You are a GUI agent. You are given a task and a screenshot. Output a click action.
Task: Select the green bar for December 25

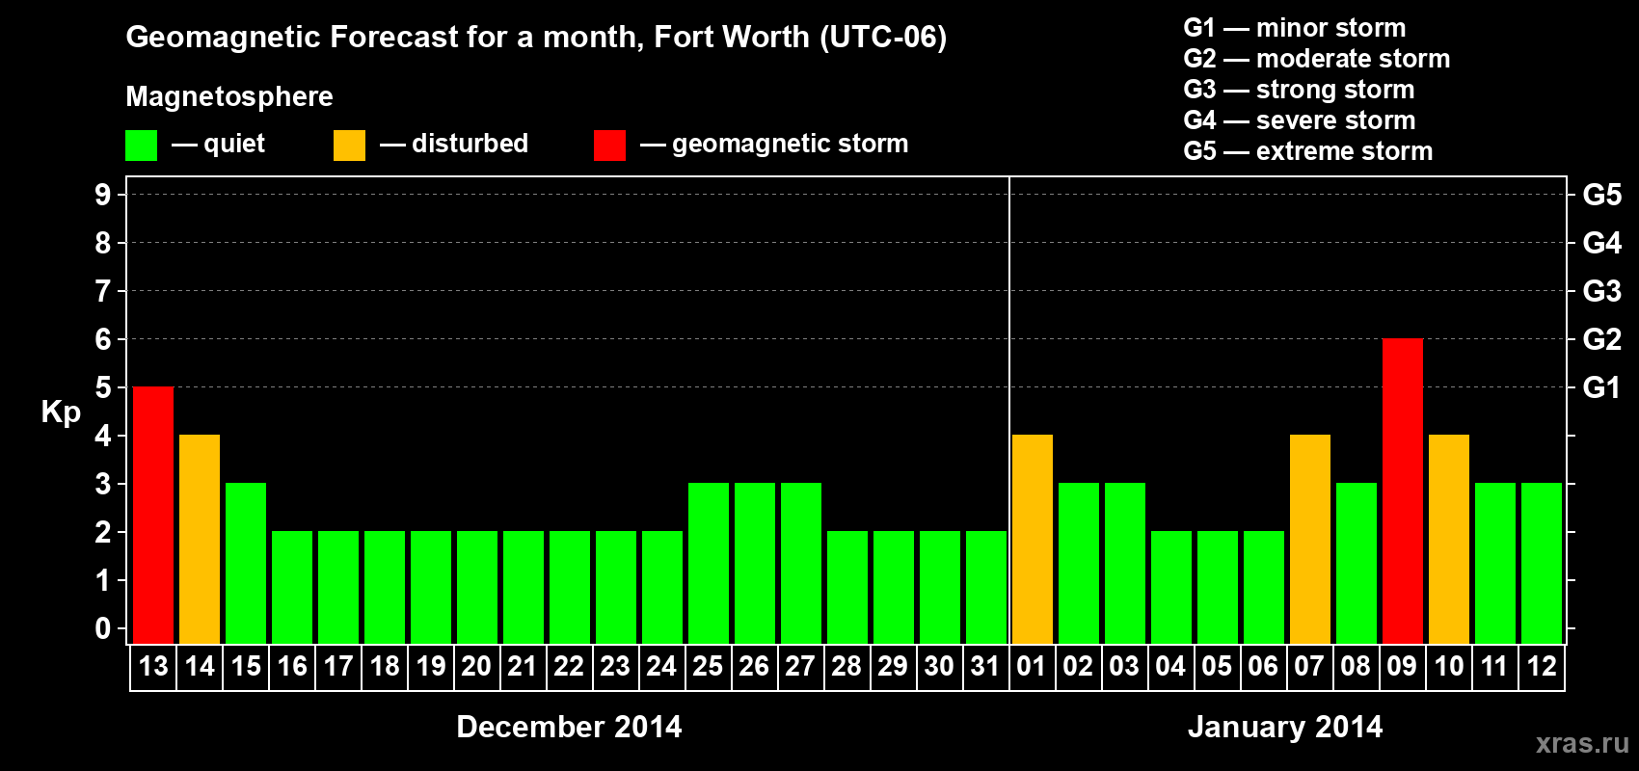pyautogui.click(x=709, y=564)
